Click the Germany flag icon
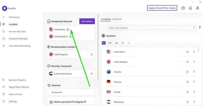203x106 pixels. click(x=109, y=82)
